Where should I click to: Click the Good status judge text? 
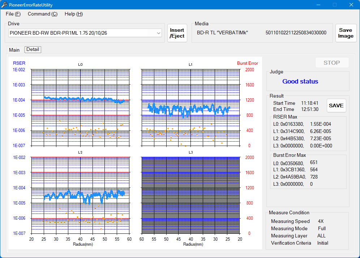pyautogui.click(x=300, y=82)
